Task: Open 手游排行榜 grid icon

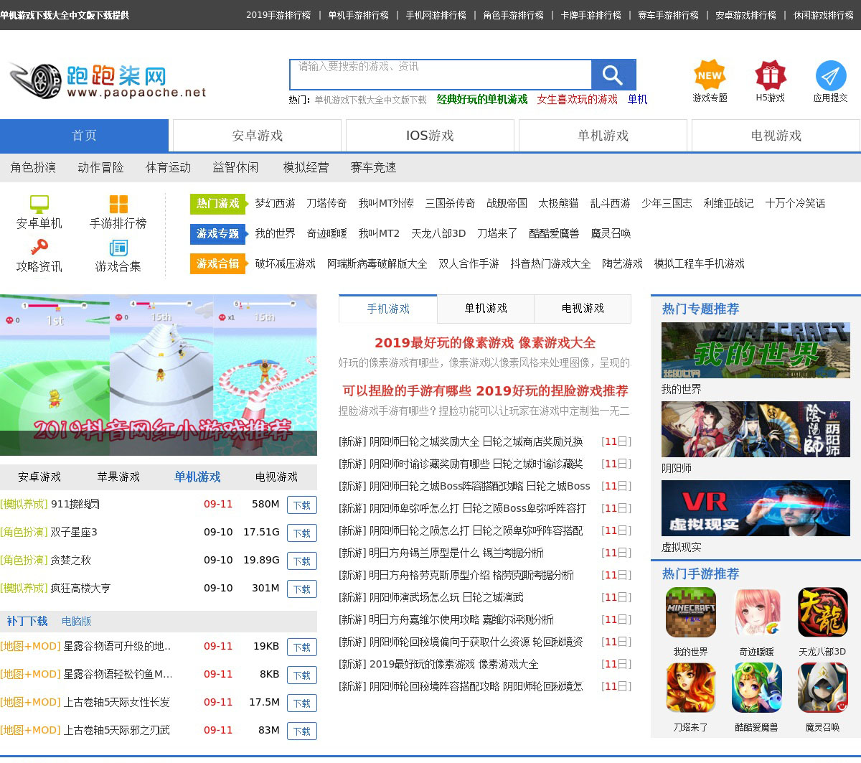Action: click(x=118, y=204)
